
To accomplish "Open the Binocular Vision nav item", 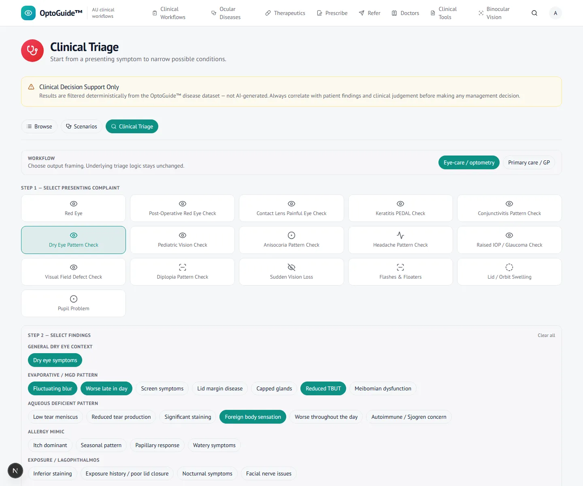I will click(494, 13).
